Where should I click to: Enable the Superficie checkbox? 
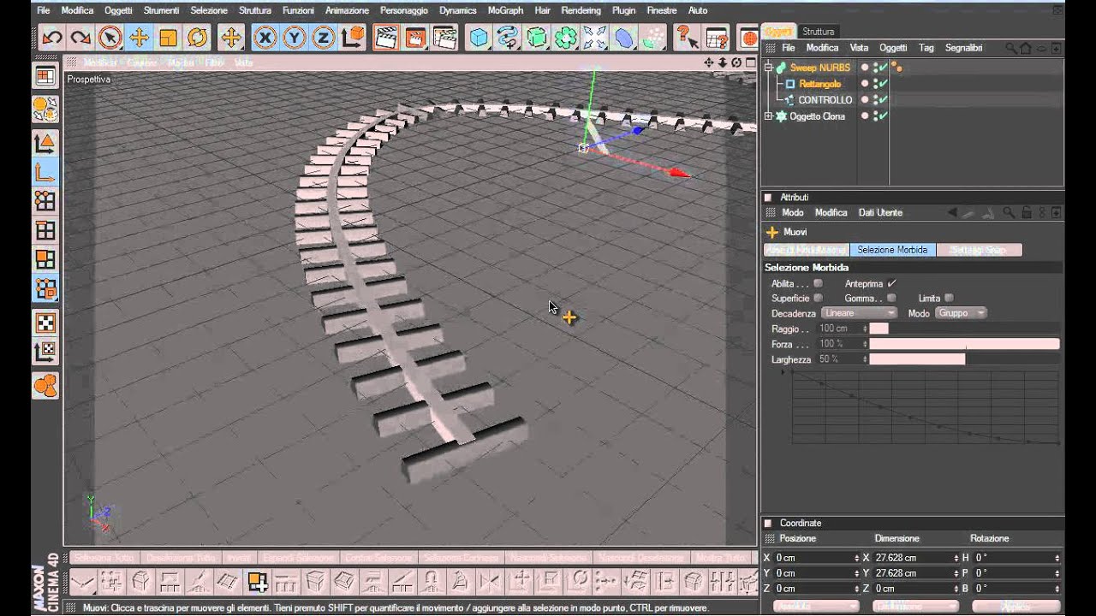(818, 298)
